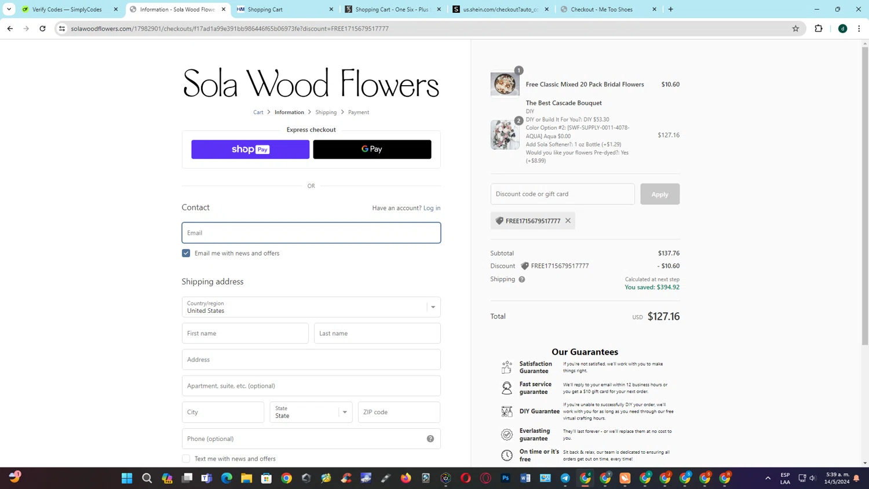Open the volume control in system tray
Screen dimensions: 869x489
[x=812, y=478]
